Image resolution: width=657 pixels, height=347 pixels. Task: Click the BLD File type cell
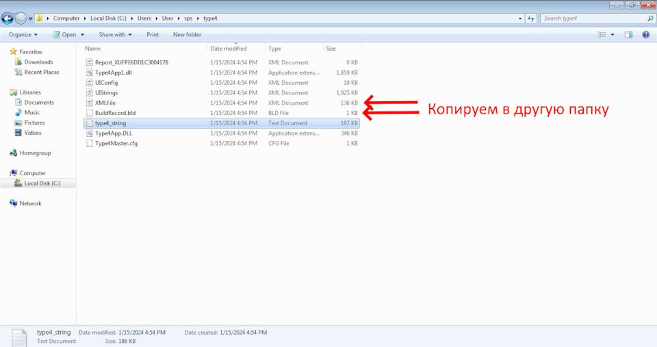tap(279, 113)
